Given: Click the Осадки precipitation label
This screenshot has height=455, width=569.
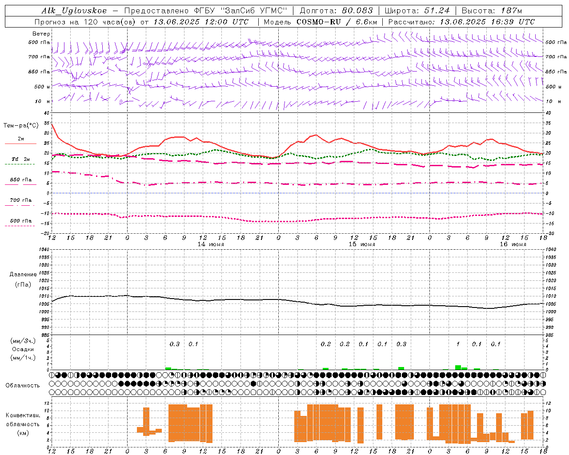Looking at the screenshot, I should tap(23, 349).
